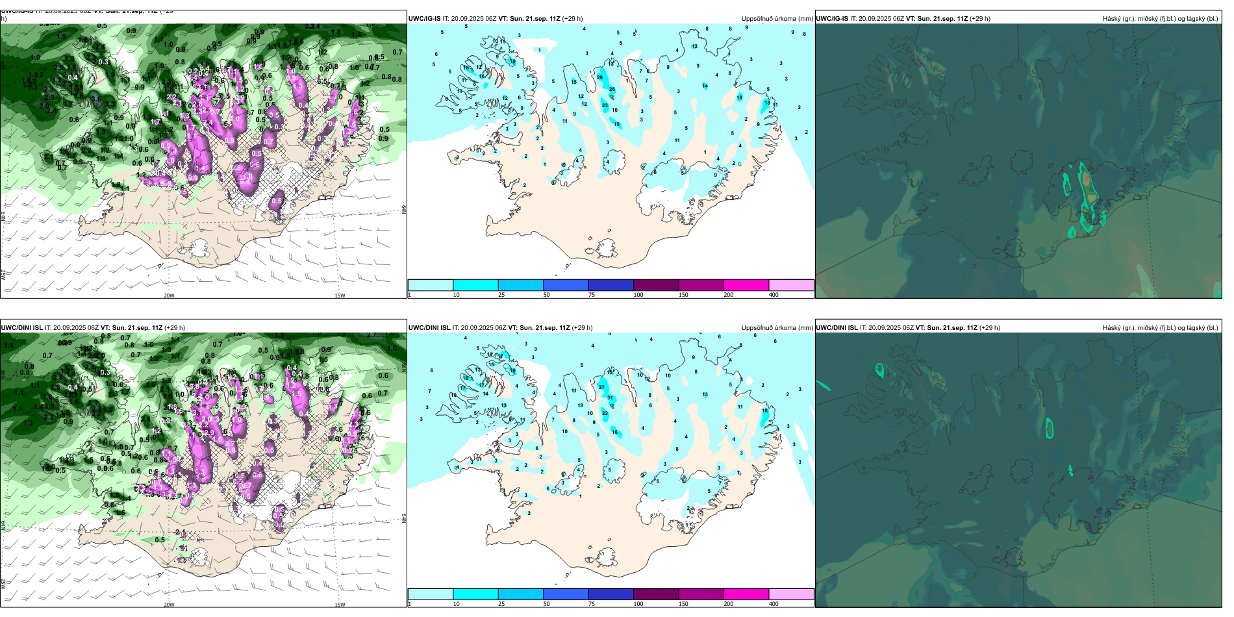Pick the 1–10 mm light cyan swatch in IG-IS legend
The height and width of the screenshot is (617, 1234).
click(x=431, y=285)
